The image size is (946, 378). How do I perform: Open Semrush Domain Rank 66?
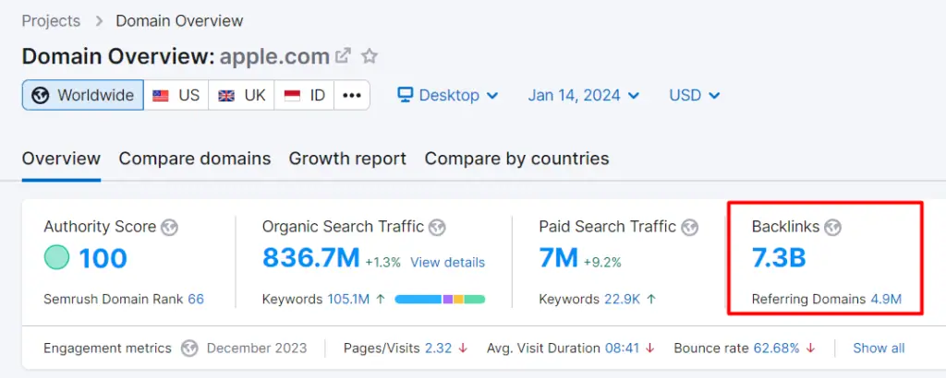tap(196, 299)
